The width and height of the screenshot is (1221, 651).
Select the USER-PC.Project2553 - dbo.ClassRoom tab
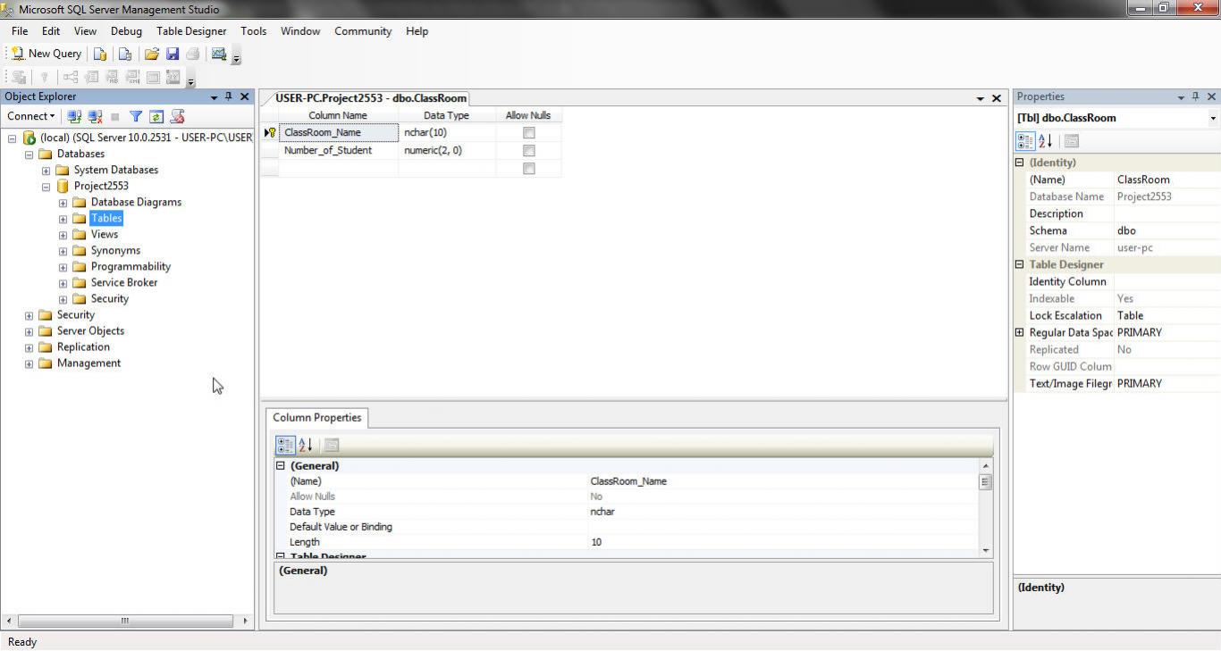click(371, 98)
